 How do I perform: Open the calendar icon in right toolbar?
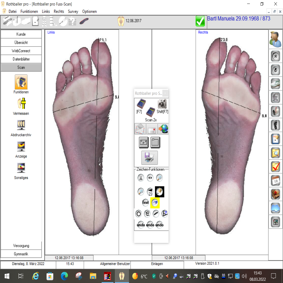click(x=276, y=181)
